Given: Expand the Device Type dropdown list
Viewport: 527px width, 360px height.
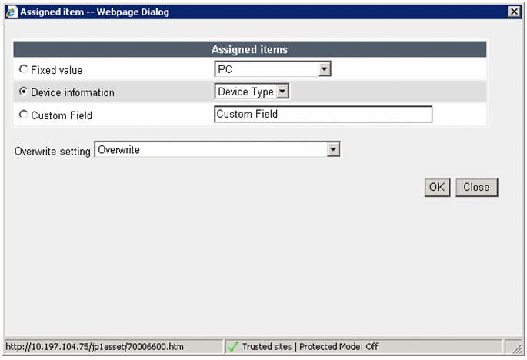Looking at the screenshot, I should pos(282,92).
